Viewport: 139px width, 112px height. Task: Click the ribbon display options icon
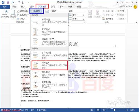coord(122,3)
